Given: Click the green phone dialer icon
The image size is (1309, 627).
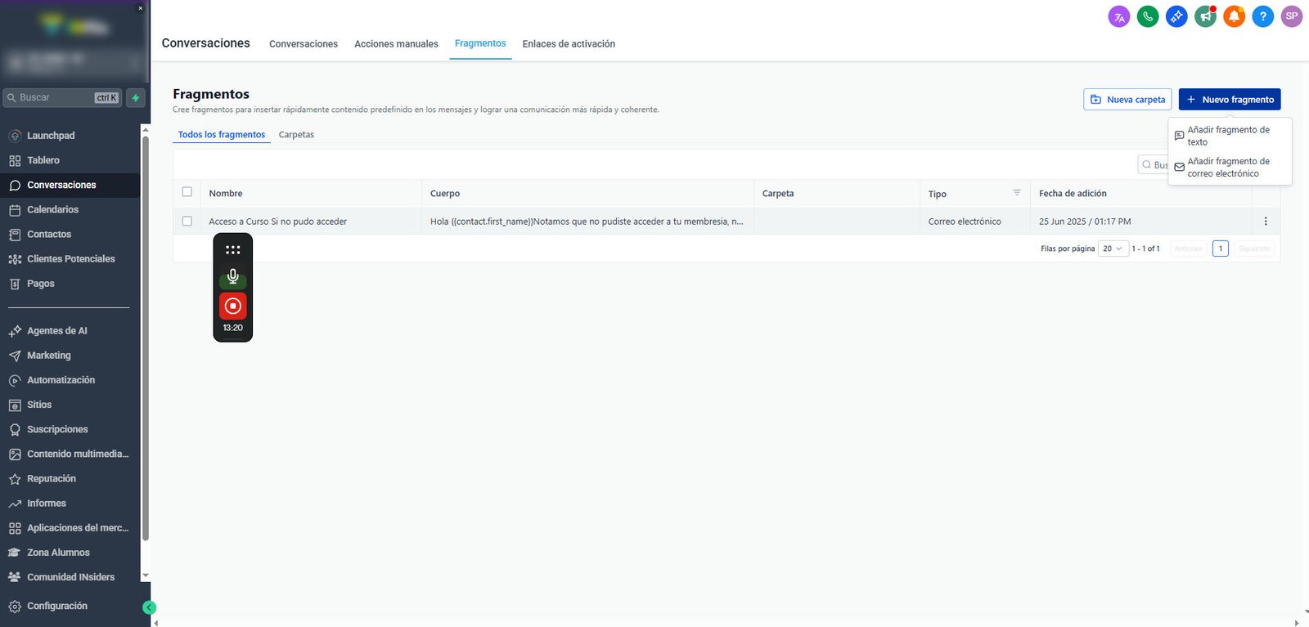Looking at the screenshot, I should 1148,16.
